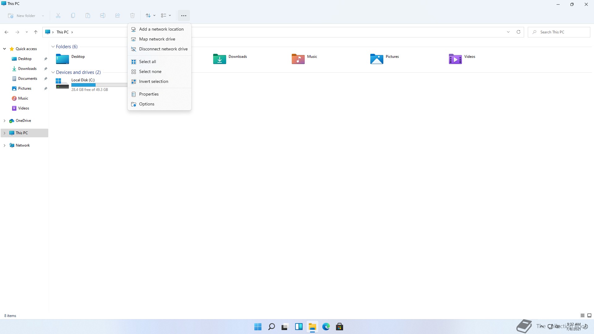Open the Layout and view options dropdown
The image size is (594, 334).
(166, 15)
